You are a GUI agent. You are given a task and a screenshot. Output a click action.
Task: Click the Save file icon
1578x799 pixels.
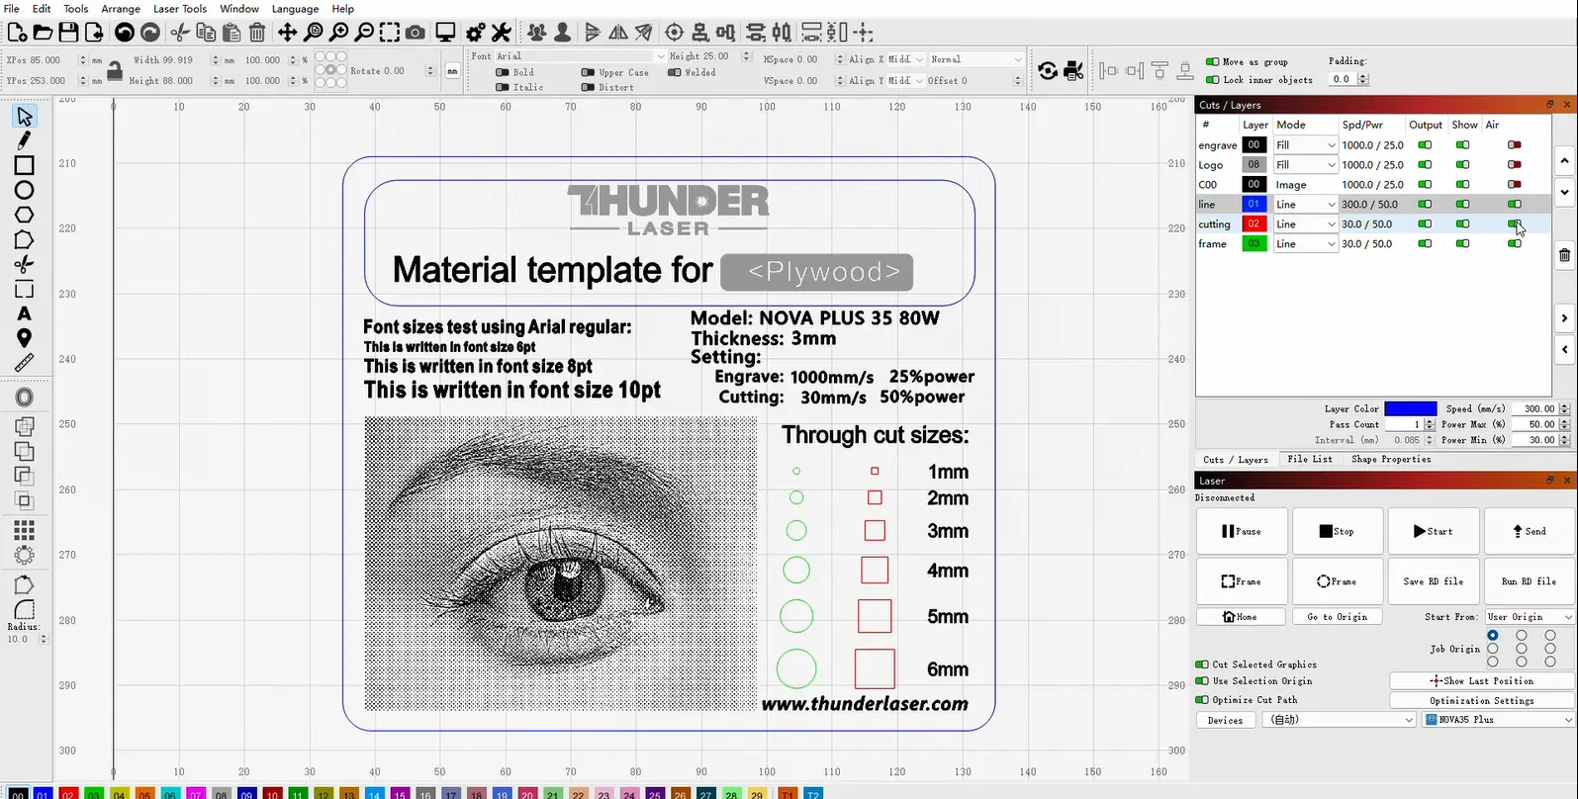tap(68, 33)
